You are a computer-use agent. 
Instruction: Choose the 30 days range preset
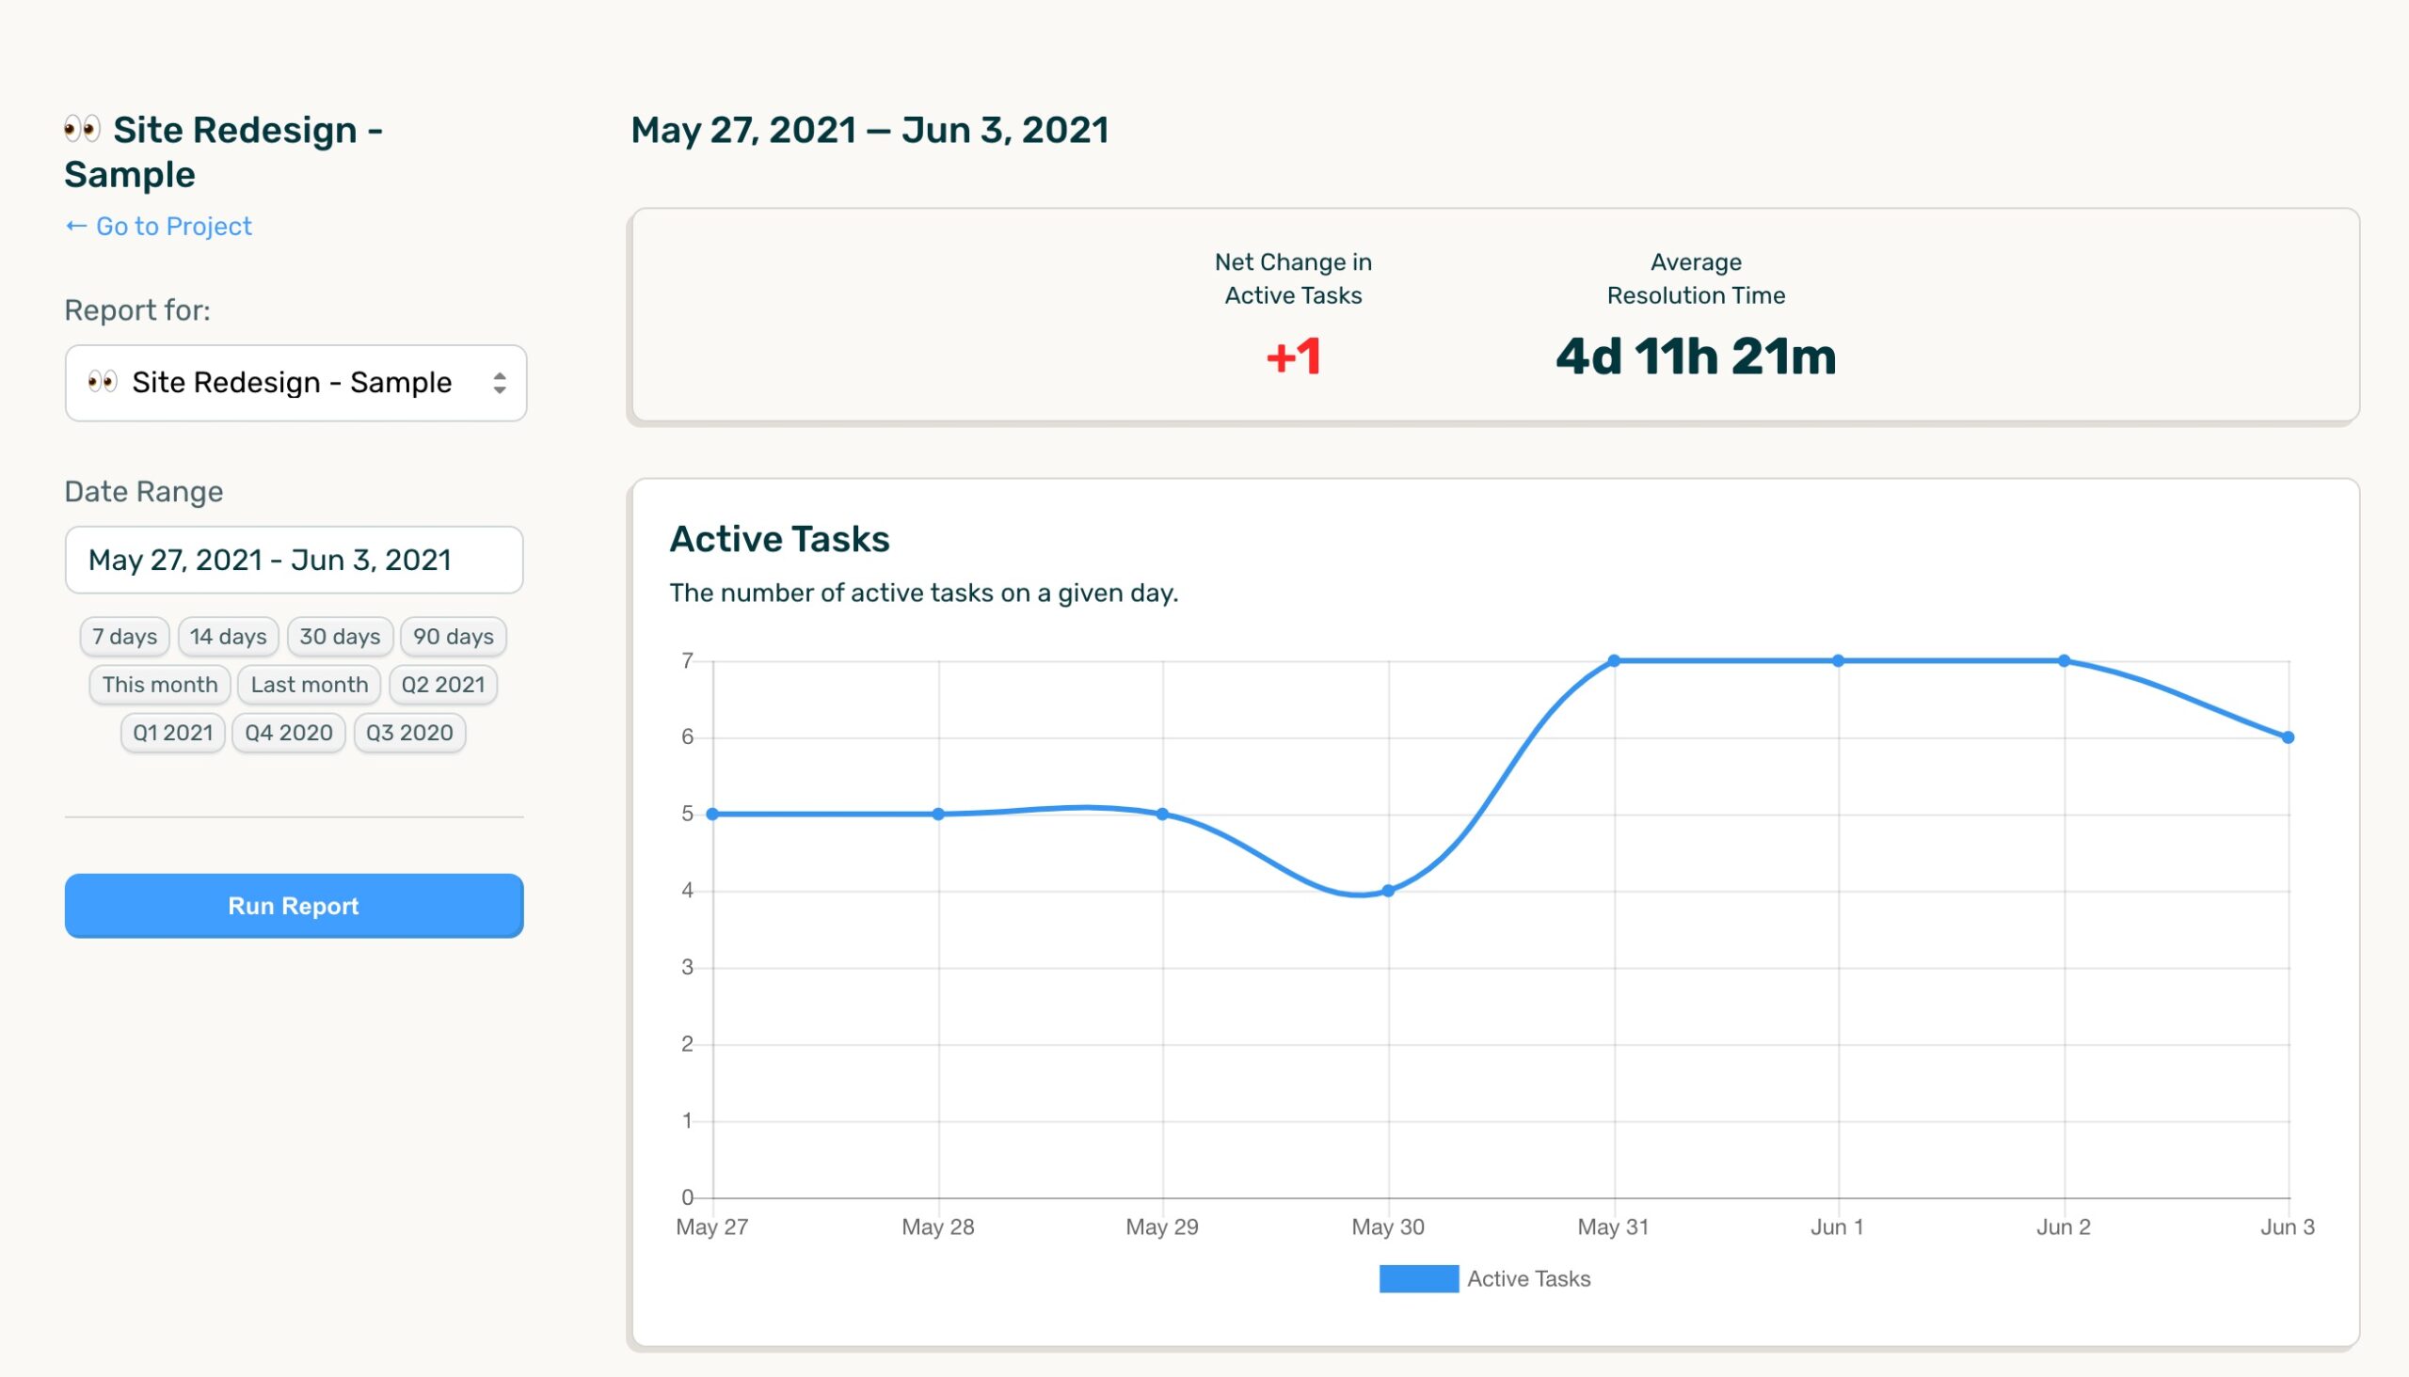tap(340, 637)
